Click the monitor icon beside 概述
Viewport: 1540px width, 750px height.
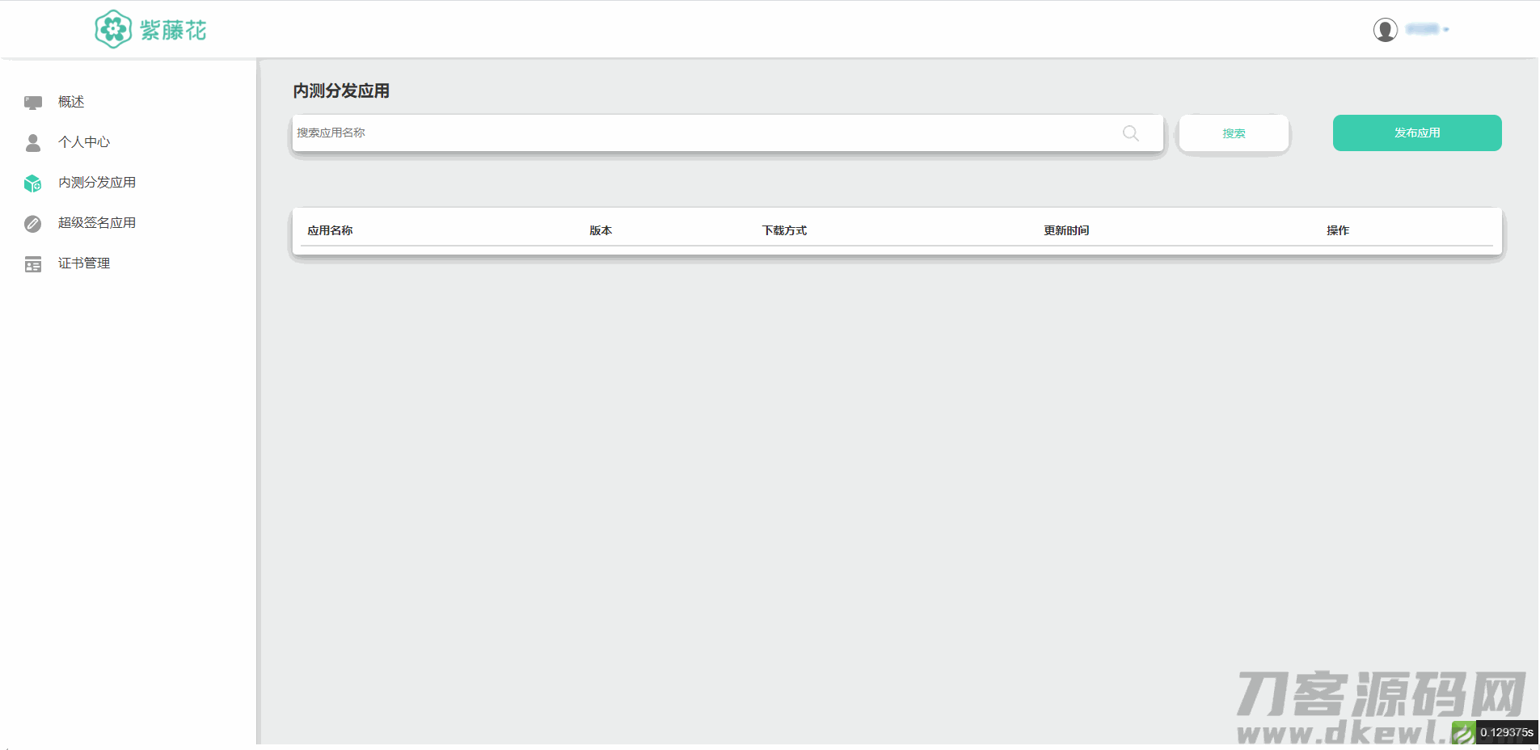(33, 103)
